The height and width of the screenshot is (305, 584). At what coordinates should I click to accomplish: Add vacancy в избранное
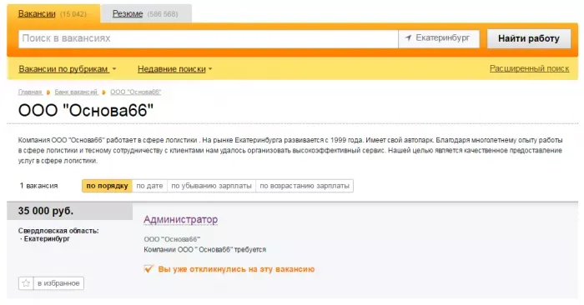click(x=51, y=283)
